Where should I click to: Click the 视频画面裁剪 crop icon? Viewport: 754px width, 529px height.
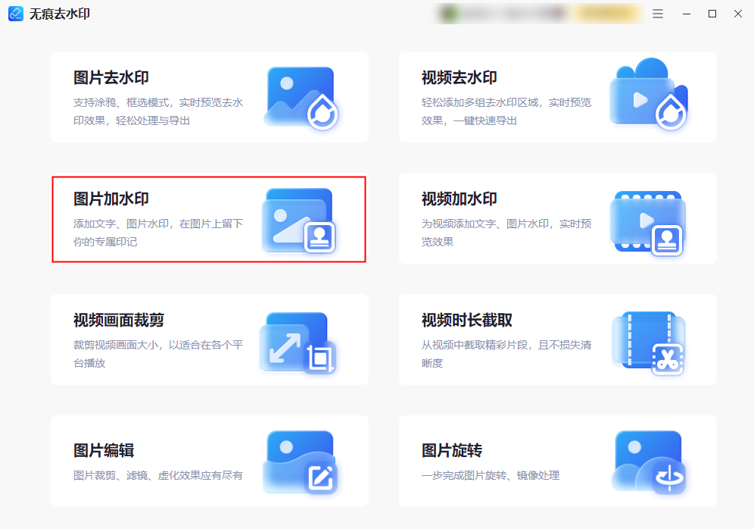(x=298, y=343)
